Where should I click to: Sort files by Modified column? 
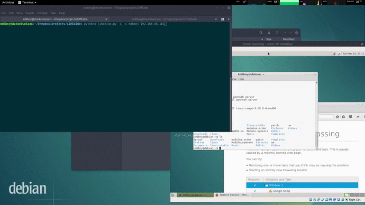[x=288, y=39]
